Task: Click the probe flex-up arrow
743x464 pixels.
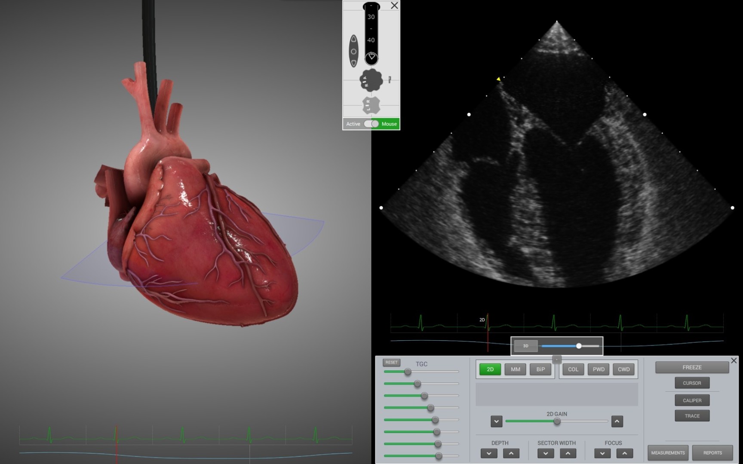Action: [x=353, y=40]
